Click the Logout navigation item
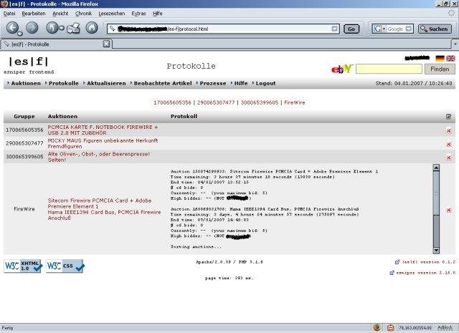This screenshot has height=333, width=459. click(x=266, y=83)
